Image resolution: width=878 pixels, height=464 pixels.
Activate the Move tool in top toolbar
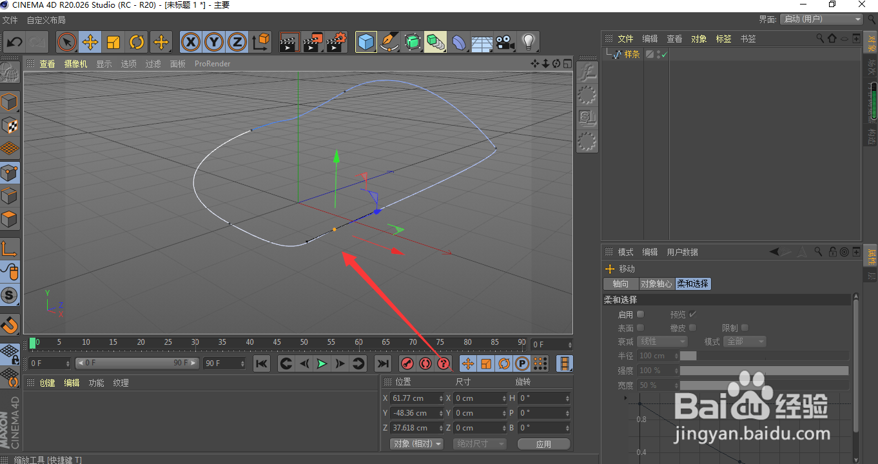tap(90, 43)
